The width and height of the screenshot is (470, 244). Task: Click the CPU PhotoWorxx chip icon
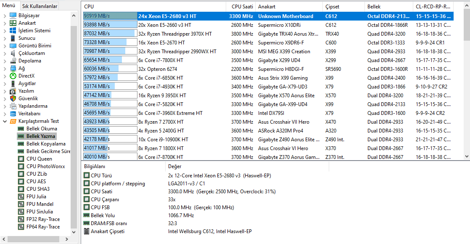[x=21, y=166]
